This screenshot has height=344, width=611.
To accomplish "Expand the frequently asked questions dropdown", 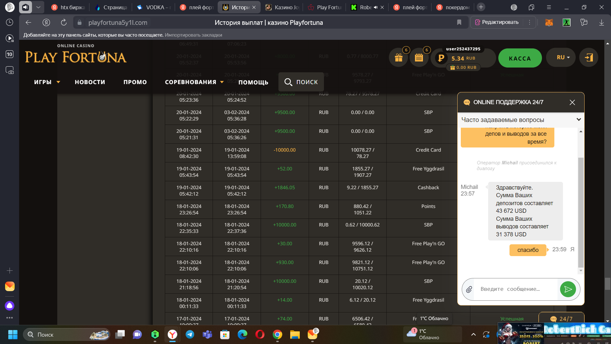I will point(579,120).
